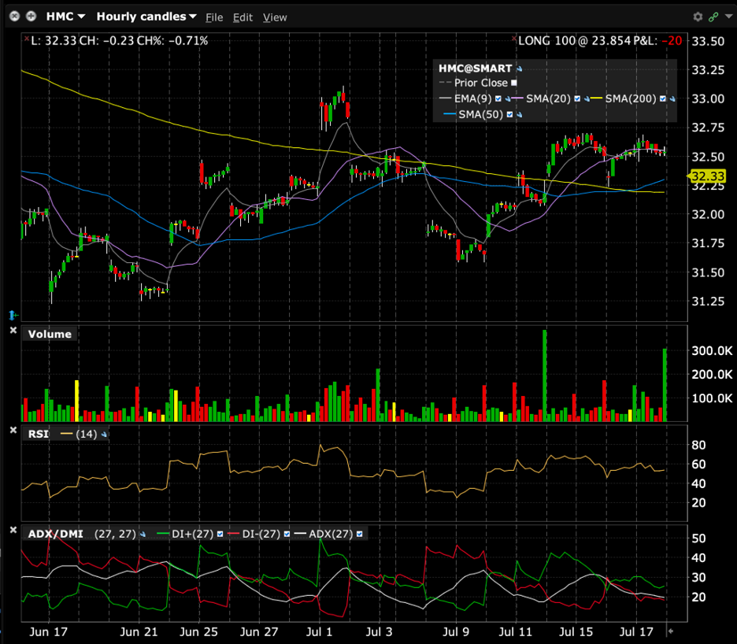Expand the Hourly candles dropdown
The height and width of the screenshot is (644, 737).
pyautogui.click(x=146, y=17)
